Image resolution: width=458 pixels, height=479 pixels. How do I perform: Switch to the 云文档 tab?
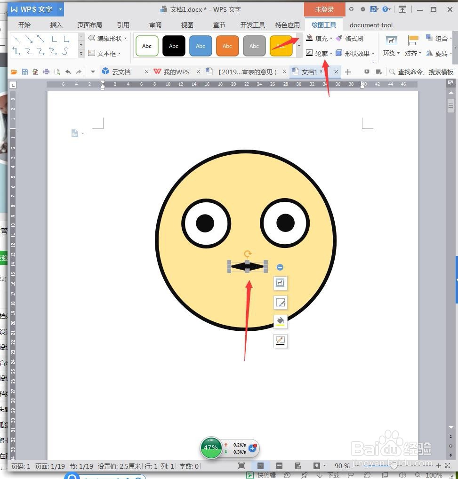121,72
